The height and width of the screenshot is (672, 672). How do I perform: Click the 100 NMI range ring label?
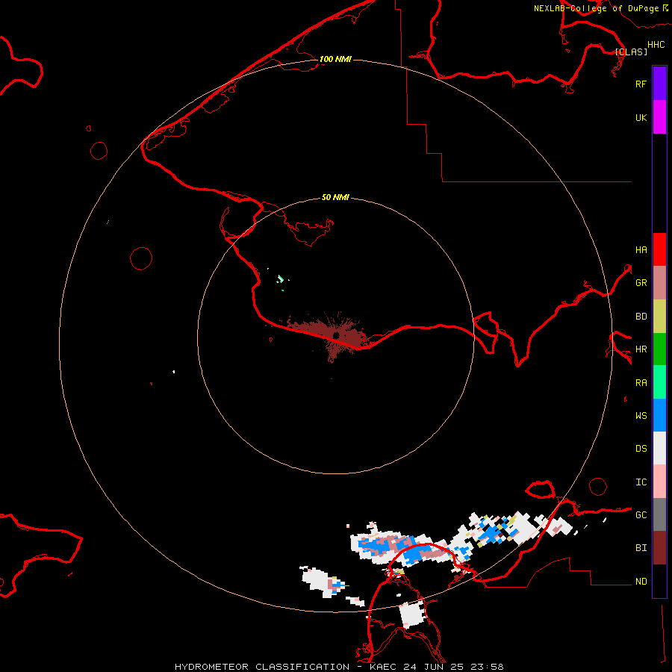(x=335, y=59)
